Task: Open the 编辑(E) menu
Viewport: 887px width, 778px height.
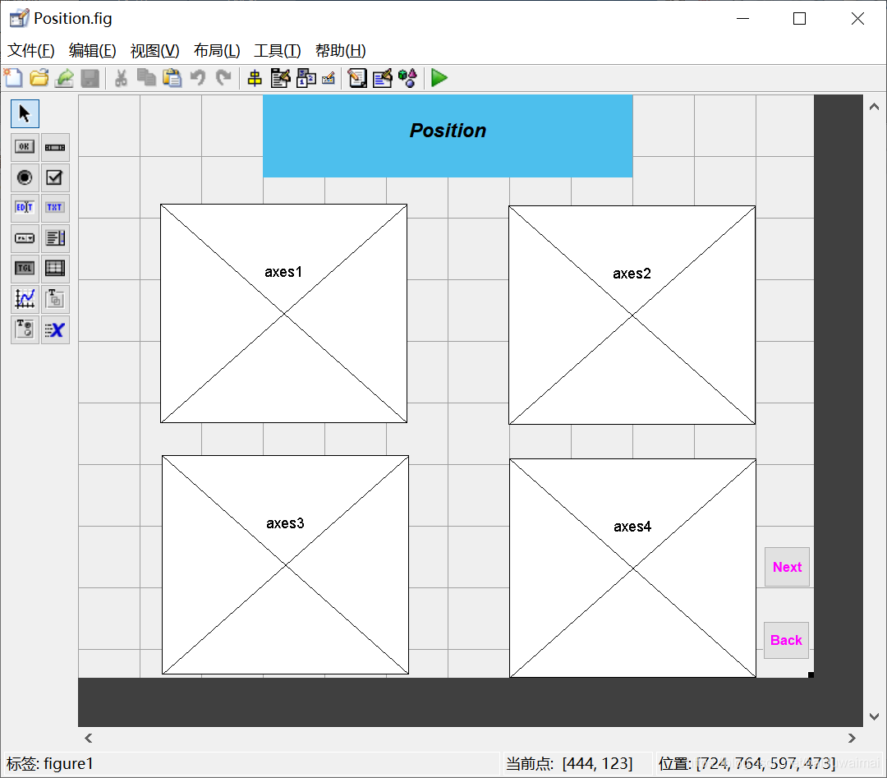Action: pyautogui.click(x=92, y=51)
